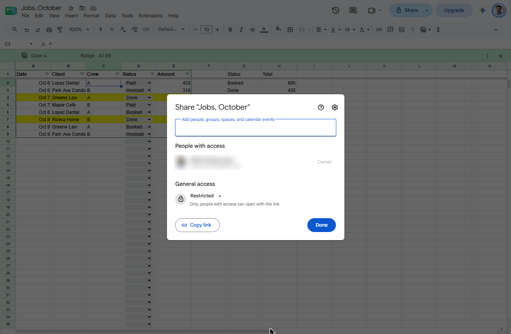The image size is (511, 334).
Task: Star the Jobs, October document
Action: pos(71,8)
